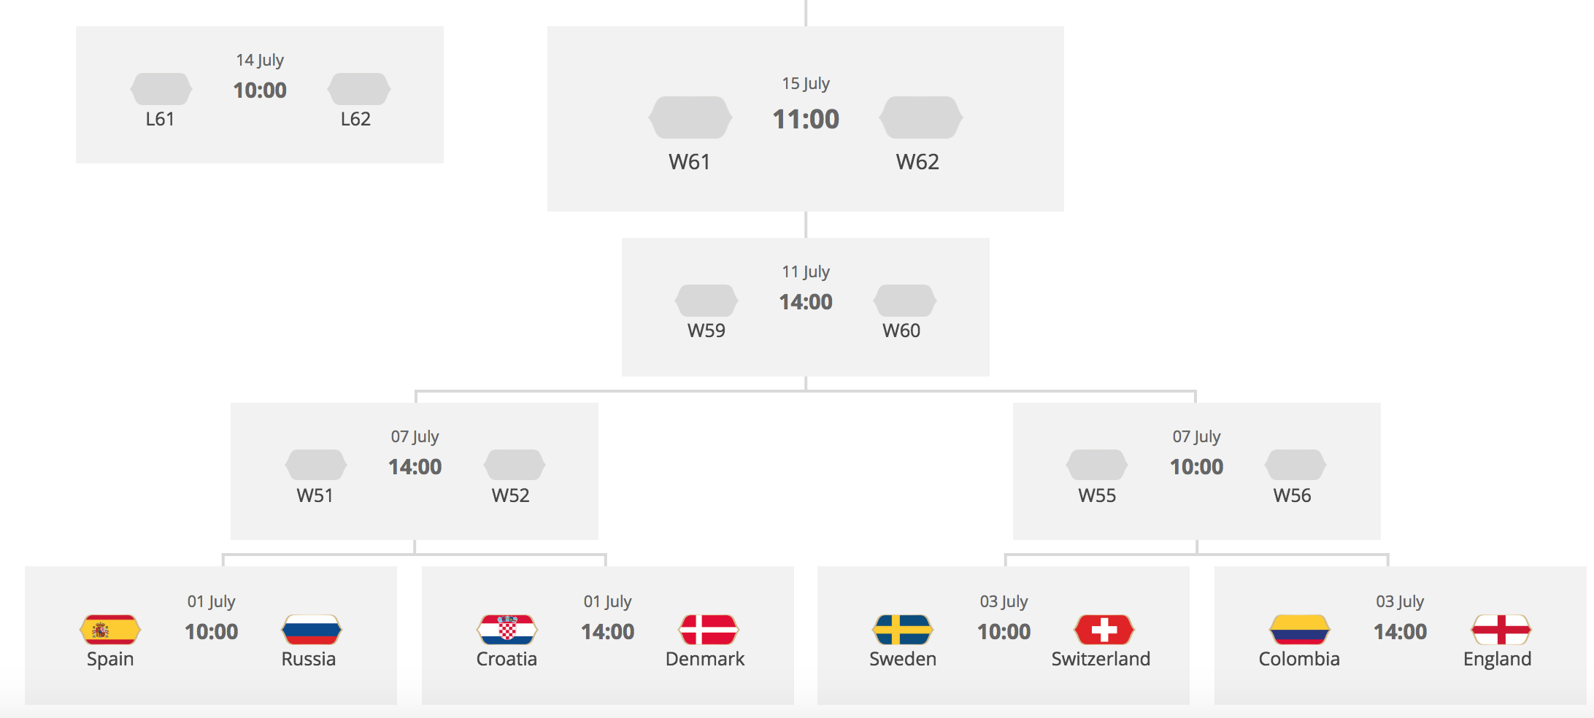The image size is (1594, 718).
Task: Click the Denmark flag icon
Action: pyautogui.click(x=709, y=630)
